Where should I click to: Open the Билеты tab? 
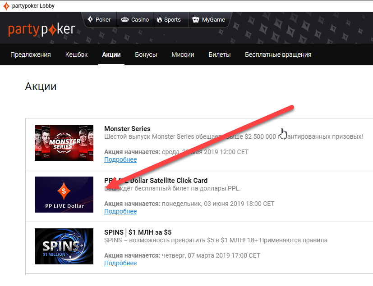(220, 54)
